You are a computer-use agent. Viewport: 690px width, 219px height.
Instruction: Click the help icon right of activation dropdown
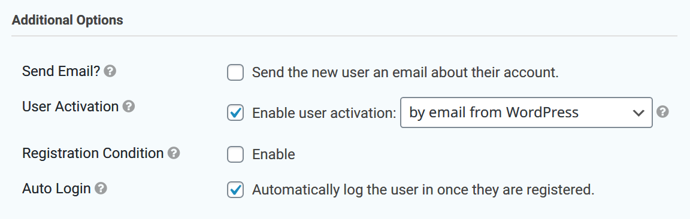(x=662, y=112)
